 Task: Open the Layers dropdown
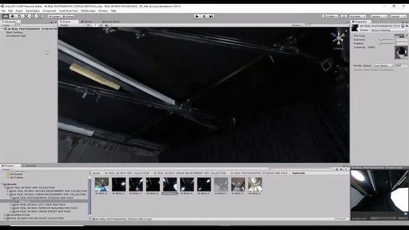pyautogui.click(x=378, y=16)
